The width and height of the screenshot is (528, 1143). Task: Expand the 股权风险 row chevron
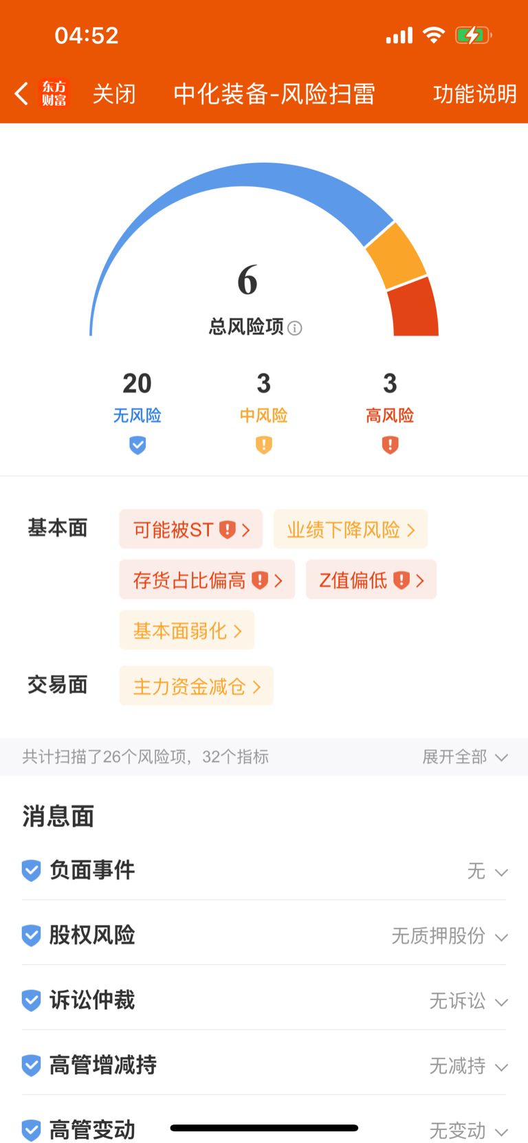[501, 937]
